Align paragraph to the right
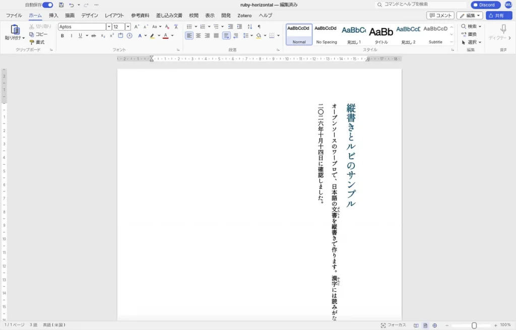The height and width of the screenshot is (330, 516). coord(207,36)
